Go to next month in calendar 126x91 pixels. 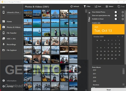[122, 37]
